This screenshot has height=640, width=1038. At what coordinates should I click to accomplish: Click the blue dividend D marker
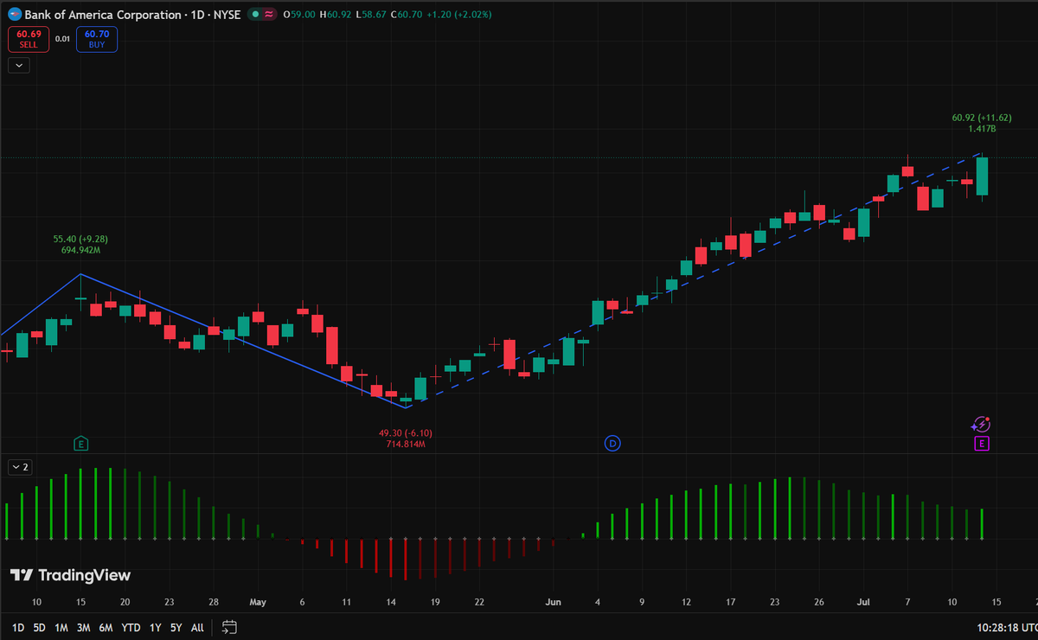[612, 444]
